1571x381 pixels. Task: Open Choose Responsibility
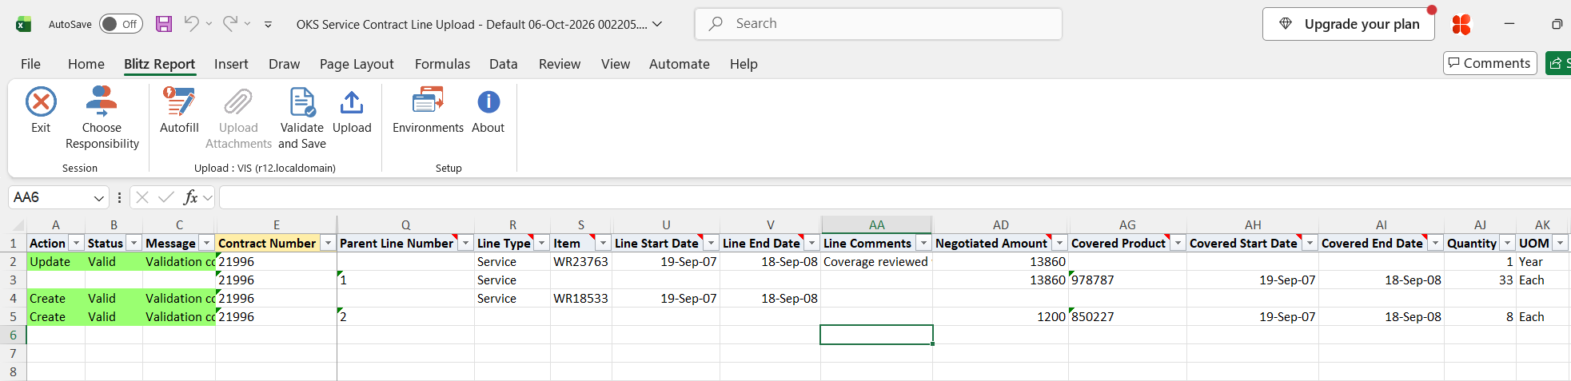[x=102, y=118]
